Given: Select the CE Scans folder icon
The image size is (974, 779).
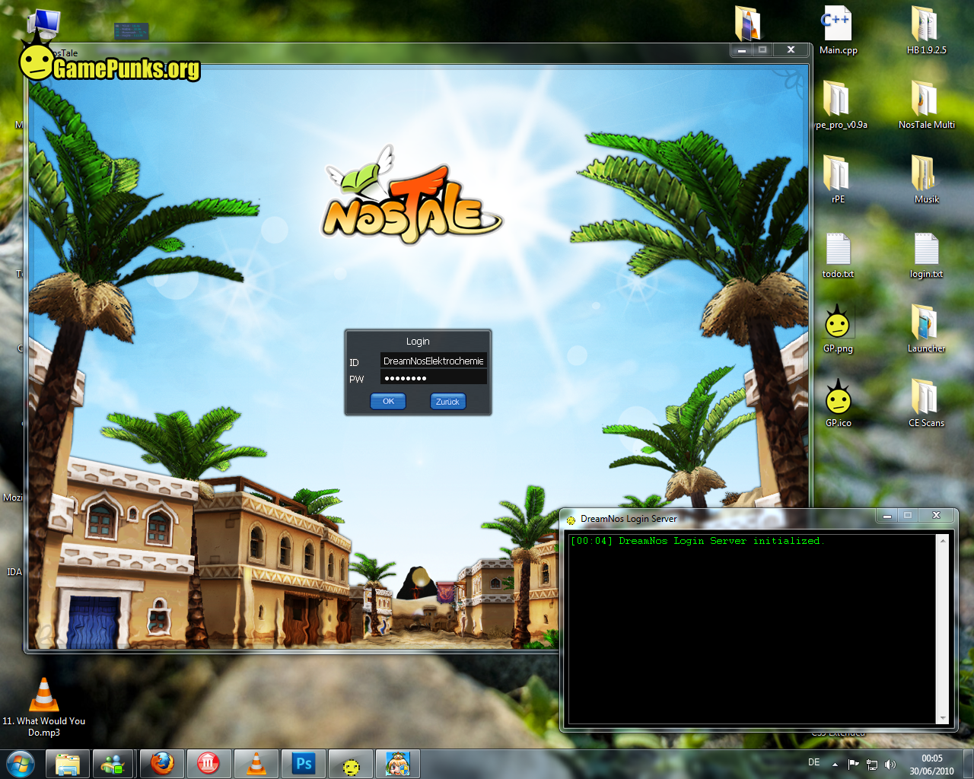Looking at the screenshot, I should (926, 404).
